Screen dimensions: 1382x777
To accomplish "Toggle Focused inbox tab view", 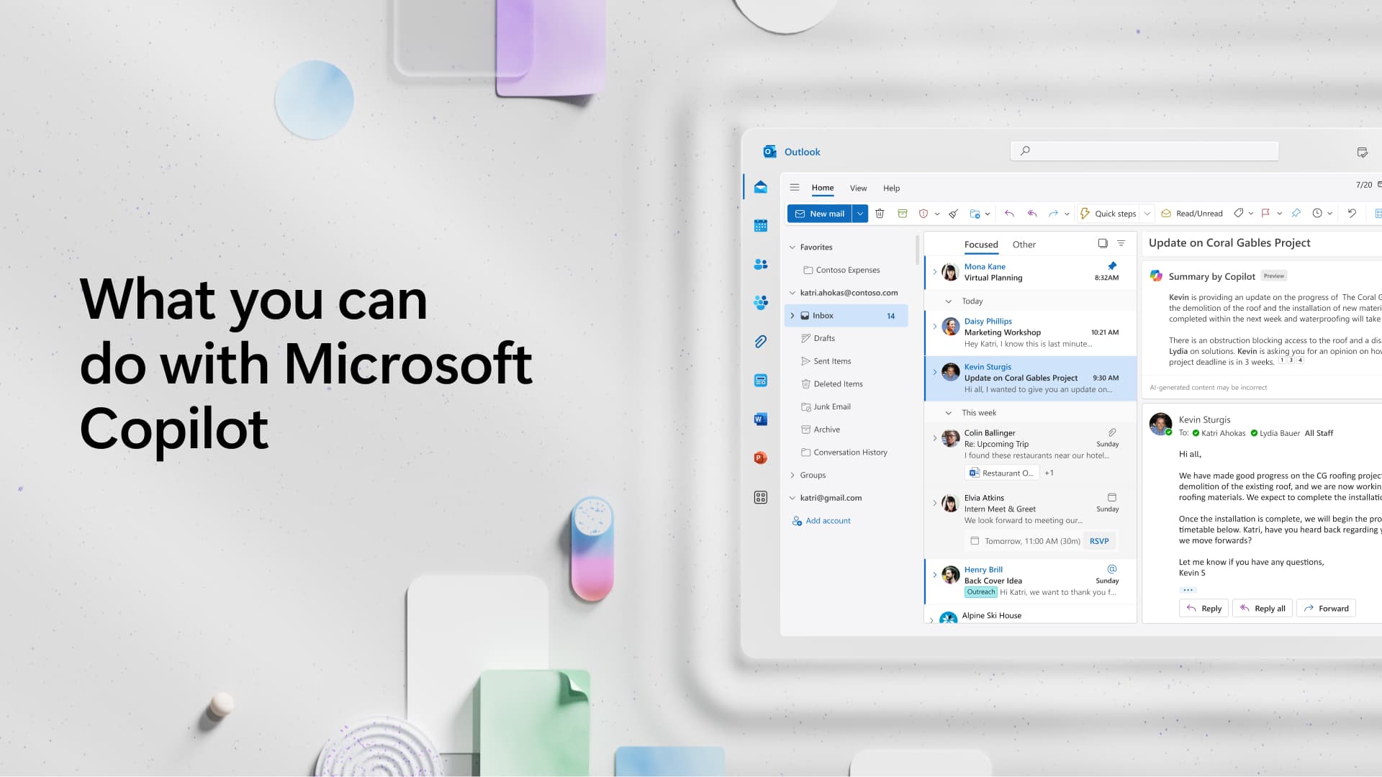I will (x=980, y=244).
